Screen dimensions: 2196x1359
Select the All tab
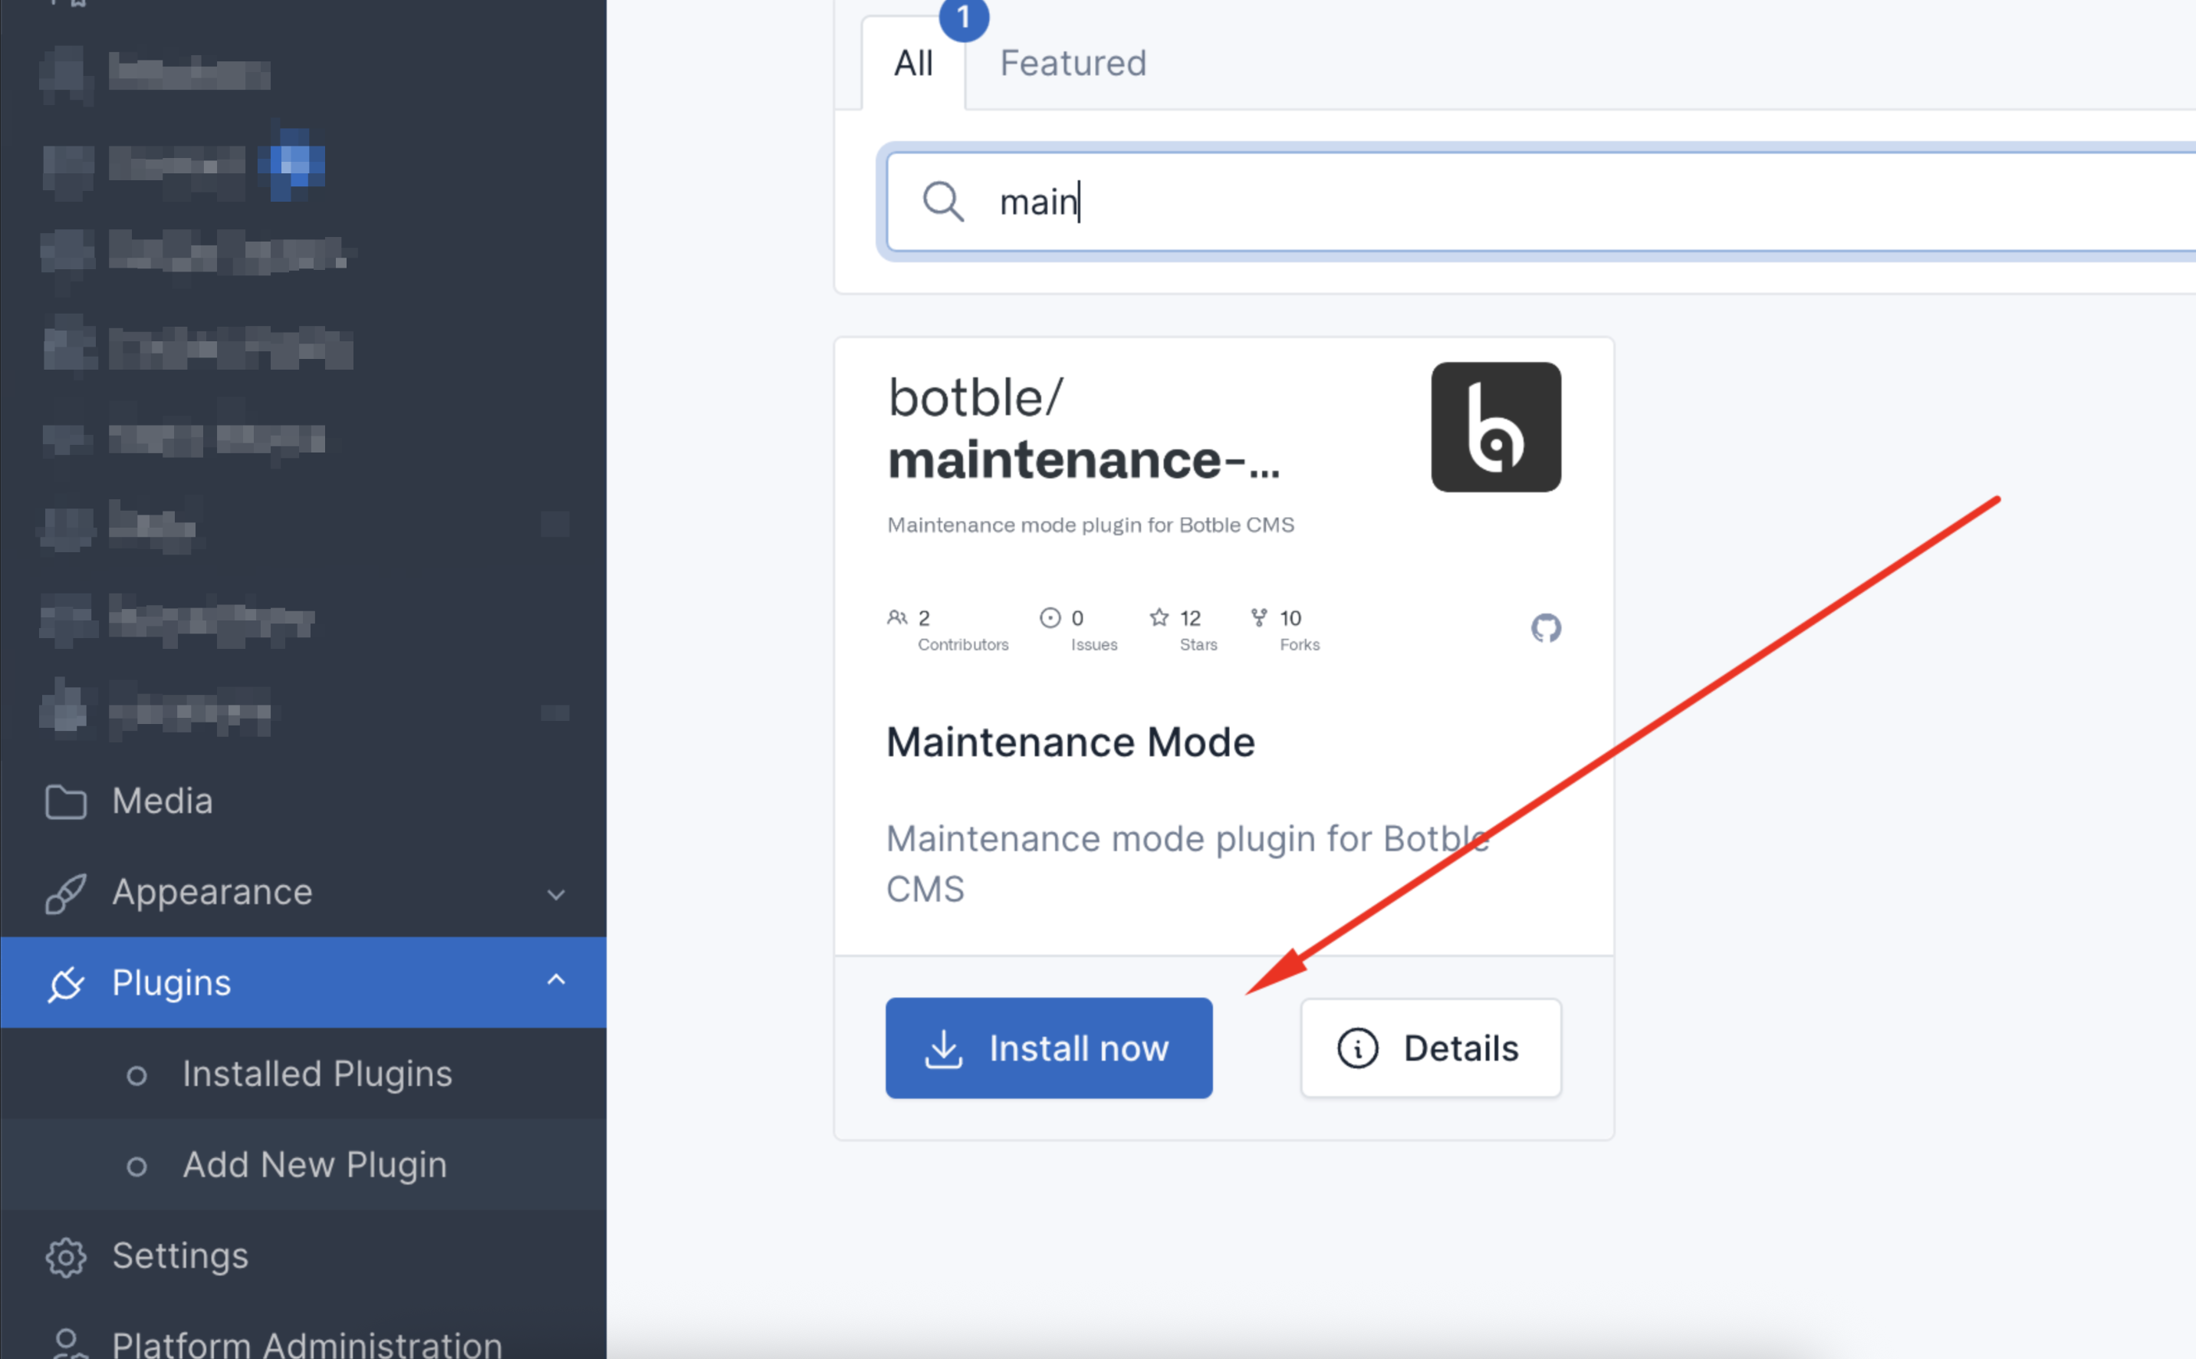(913, 63)
